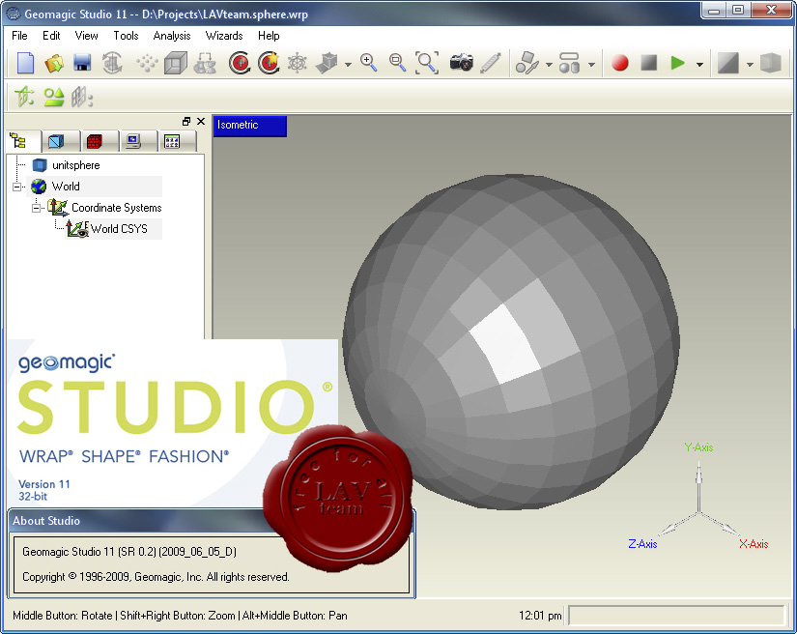The width and height of the screenshot is (797, 634).
Task: Click the gray mirror planes icon
Action: 82,97
